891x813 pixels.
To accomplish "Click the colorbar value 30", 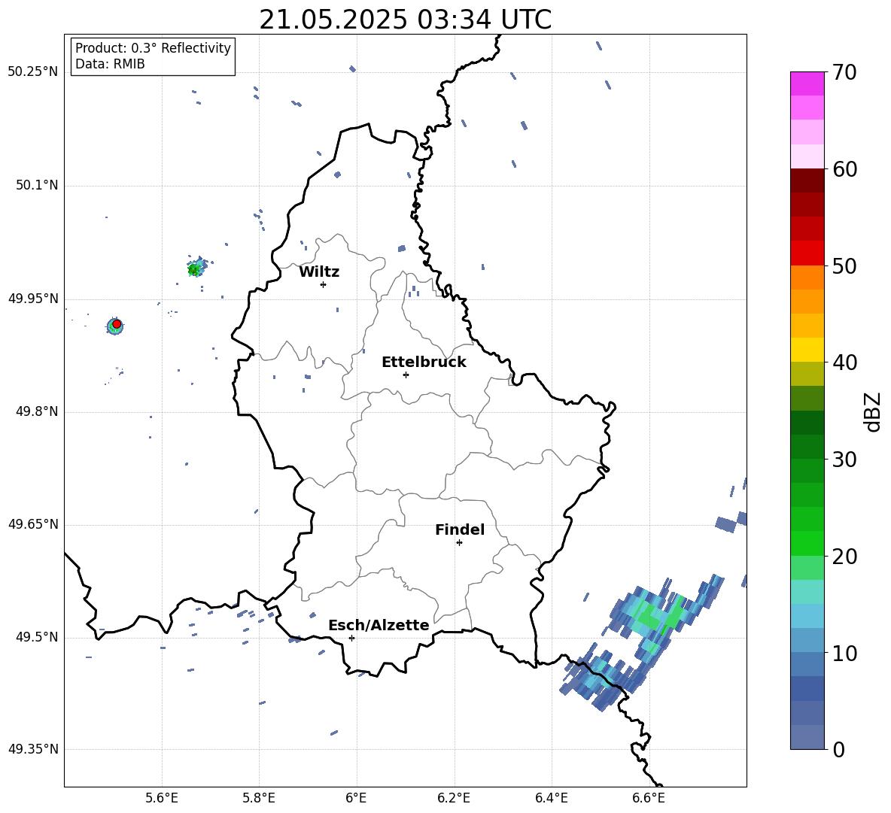I will pos(844,460).
